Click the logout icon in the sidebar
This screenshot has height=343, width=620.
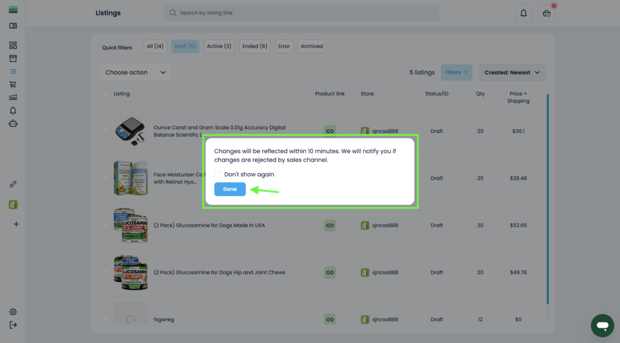click(x=13, y=325)
